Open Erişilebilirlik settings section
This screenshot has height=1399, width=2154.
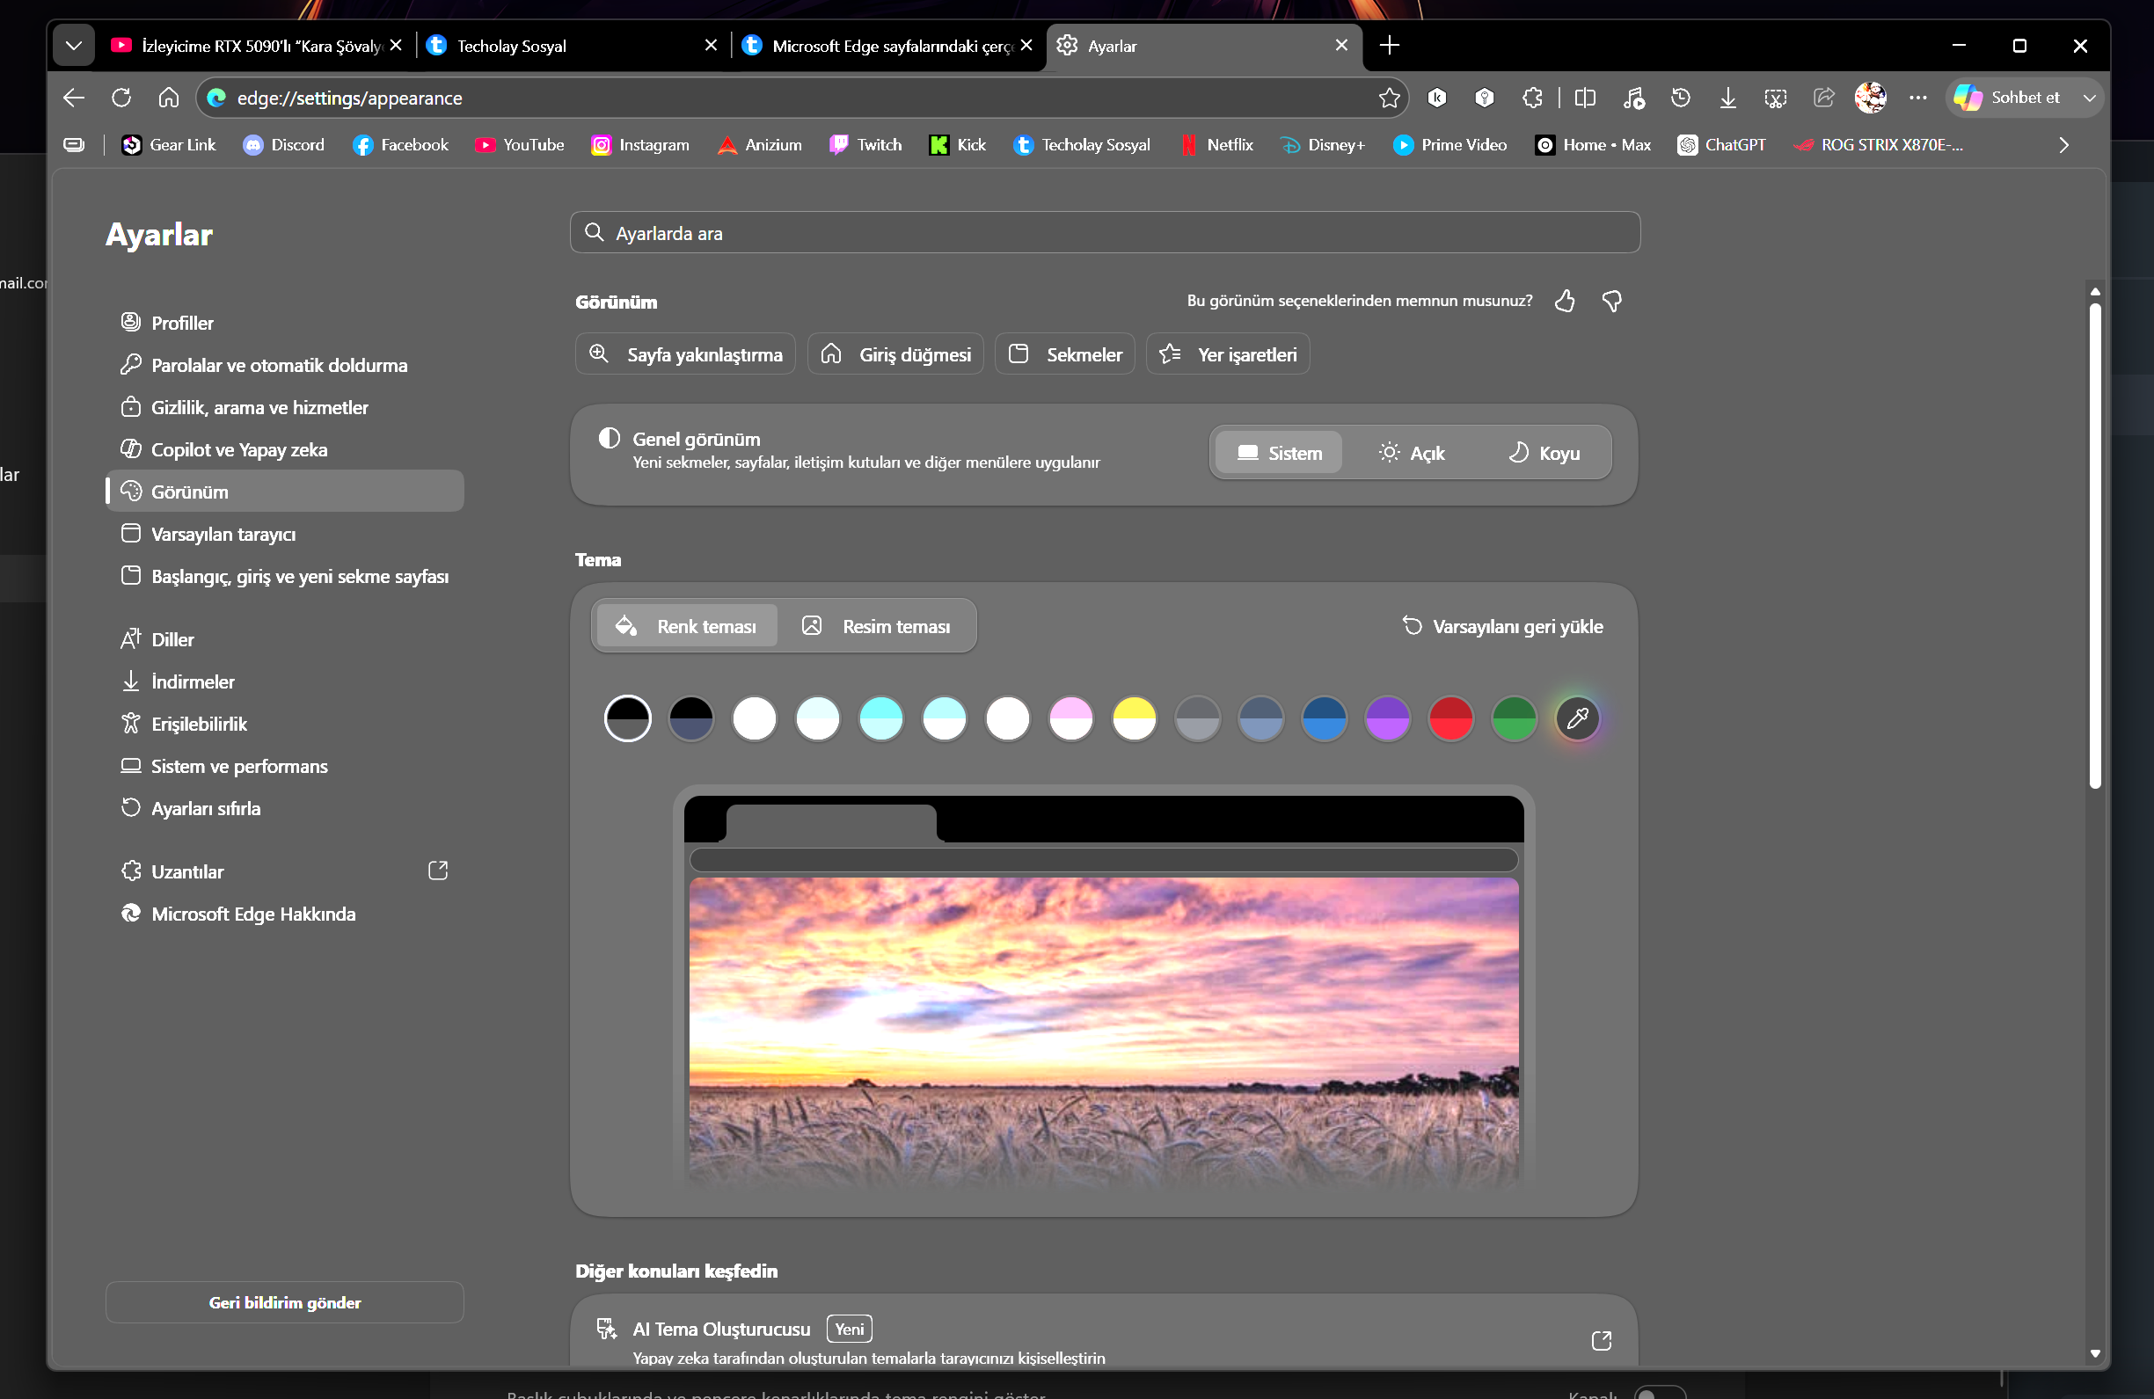coord(284,724)
